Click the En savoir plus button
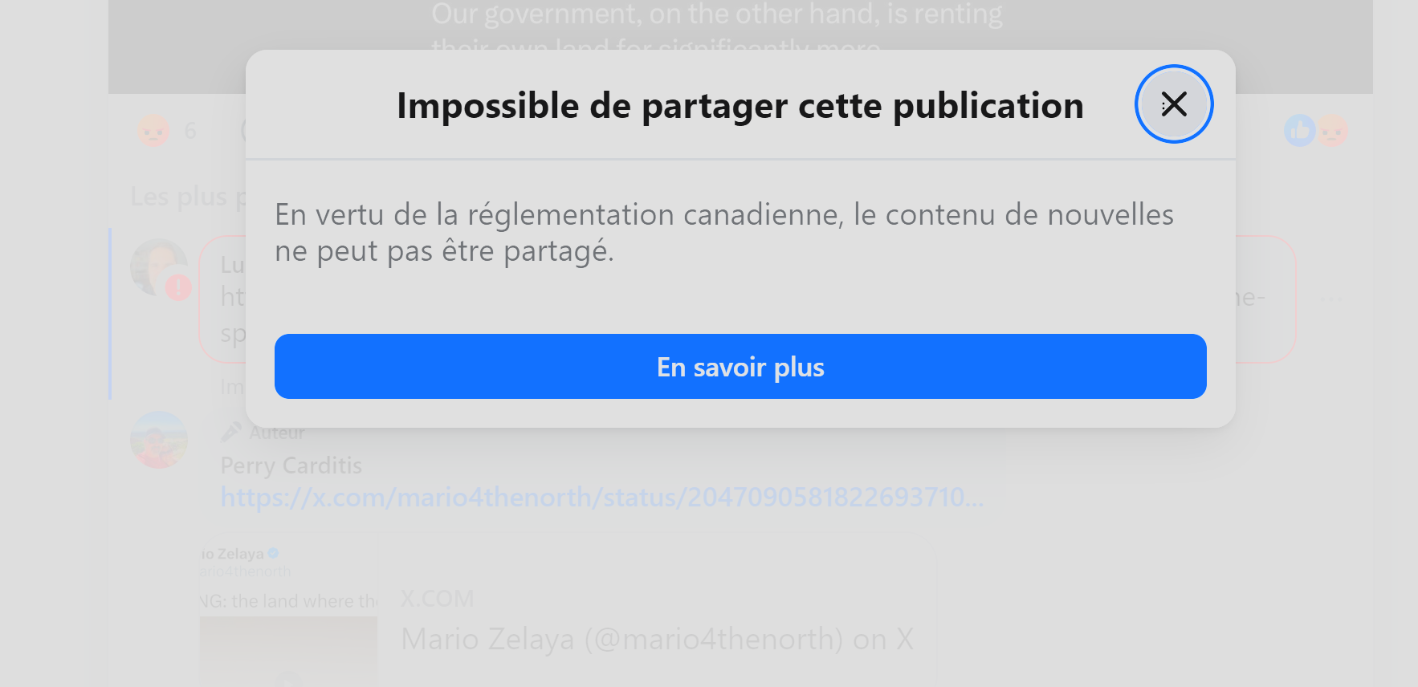Screen dimensions: 1418x687 [x=740, y=367]
